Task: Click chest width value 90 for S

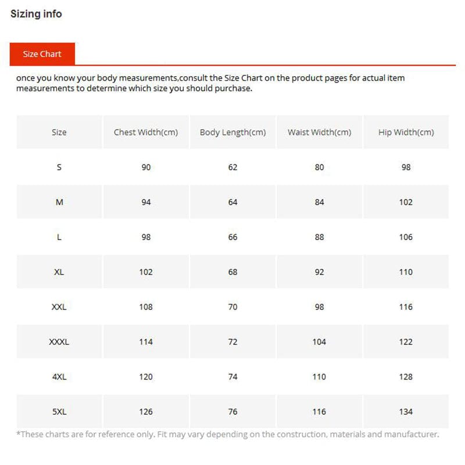Action: click(146, 167)
